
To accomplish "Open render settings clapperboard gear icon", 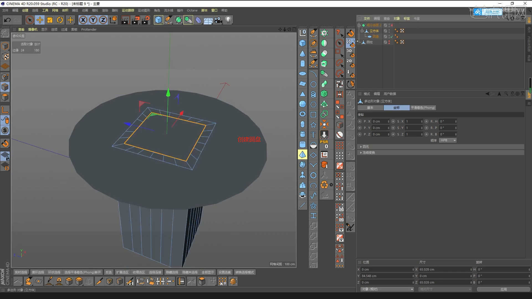I will [146, 20].
